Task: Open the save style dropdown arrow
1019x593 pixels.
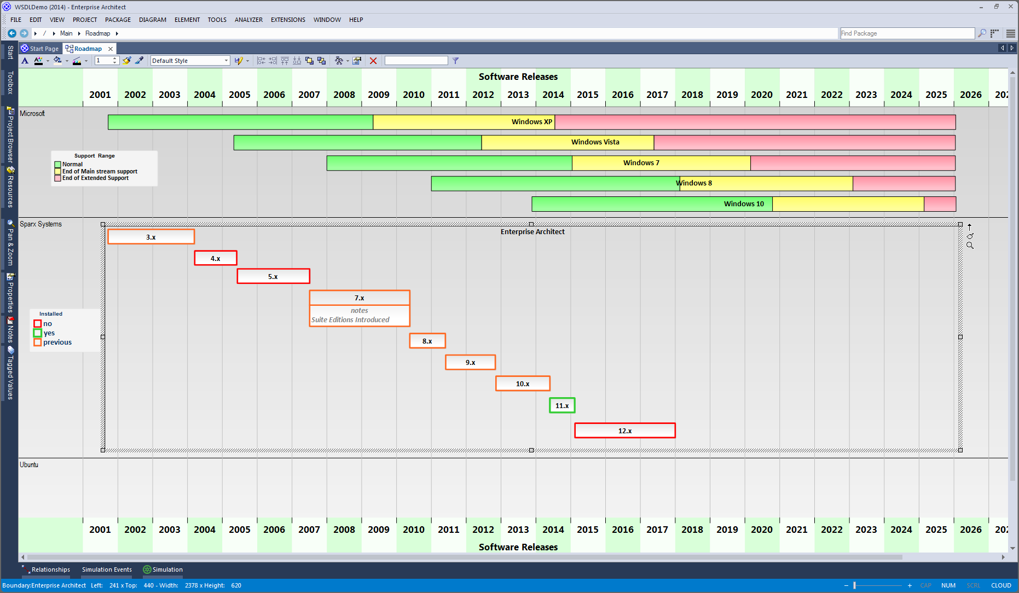Action: coord(247,61)
